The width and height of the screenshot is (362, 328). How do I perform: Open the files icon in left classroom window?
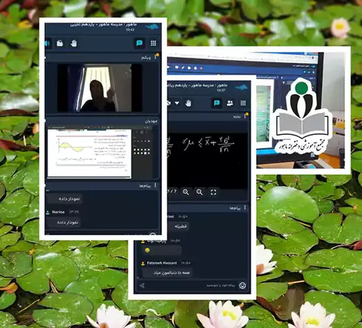[x=60, y=44]
